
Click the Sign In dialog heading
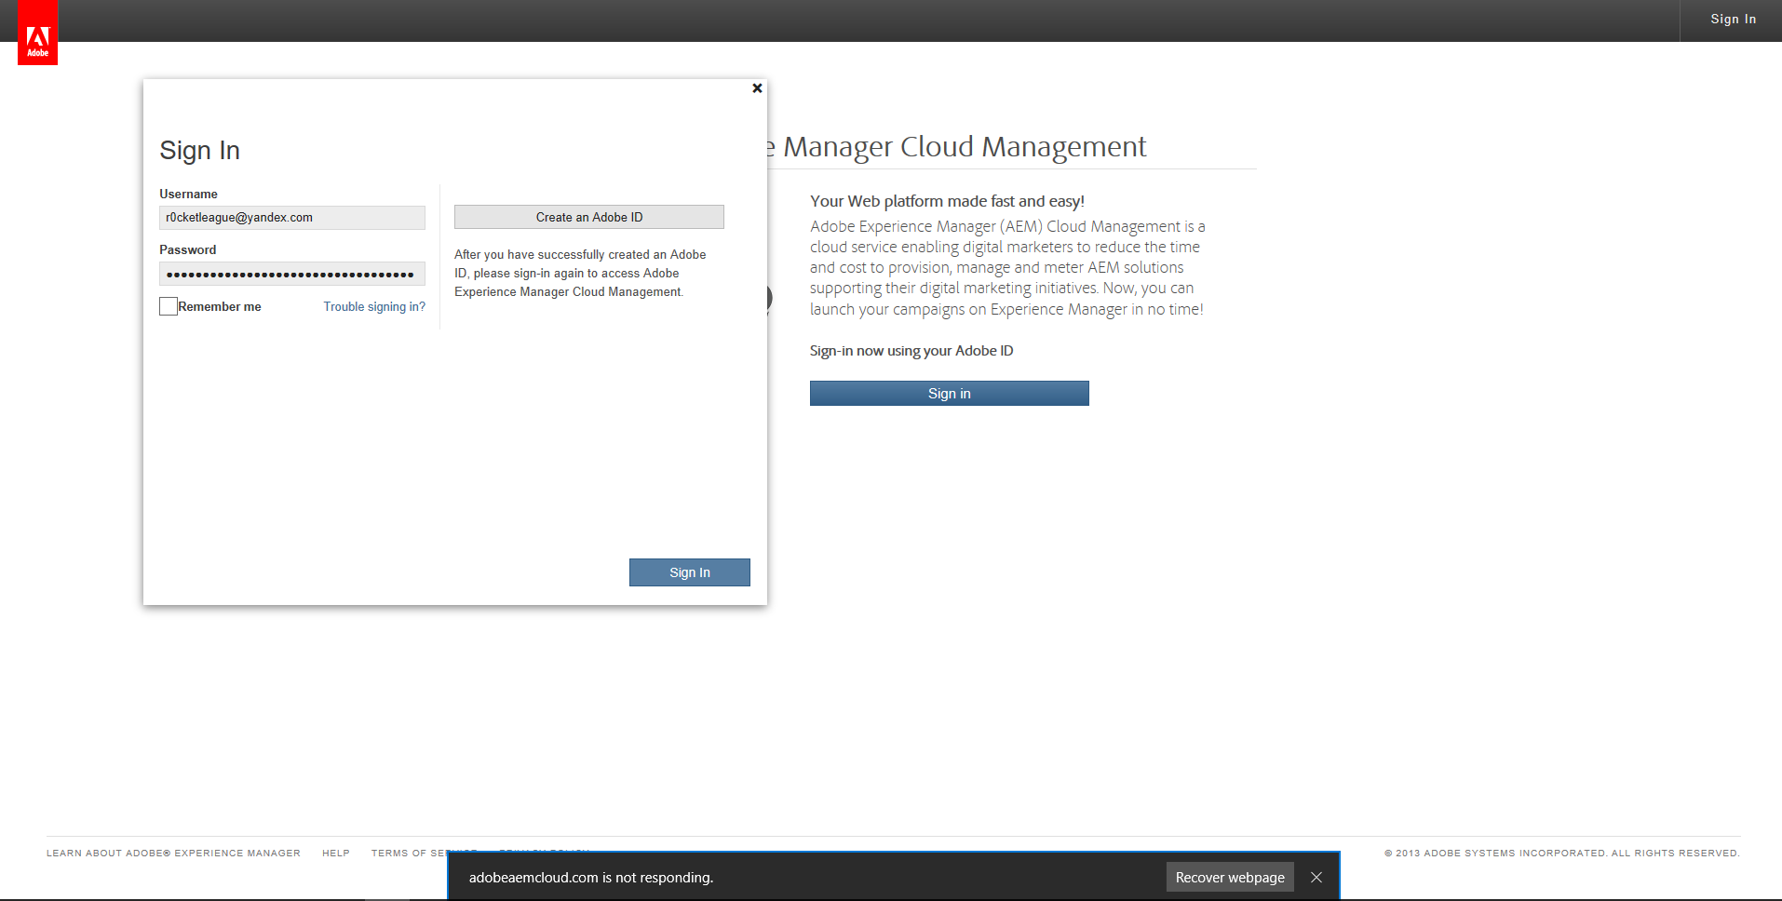click(200, 151)
